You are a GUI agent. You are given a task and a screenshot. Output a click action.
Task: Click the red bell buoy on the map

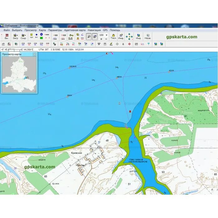click(x=130, y=111)
